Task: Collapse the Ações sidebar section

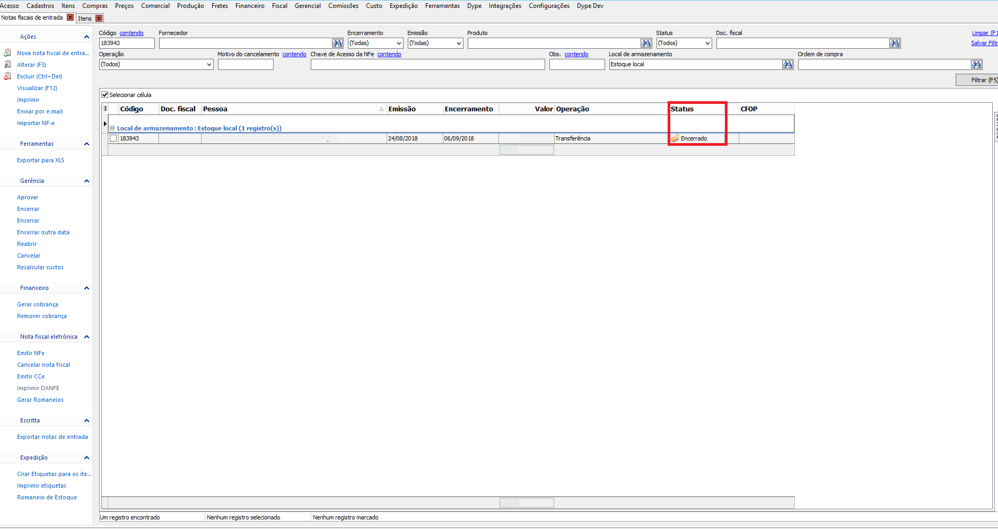Action: pos(86,37)
